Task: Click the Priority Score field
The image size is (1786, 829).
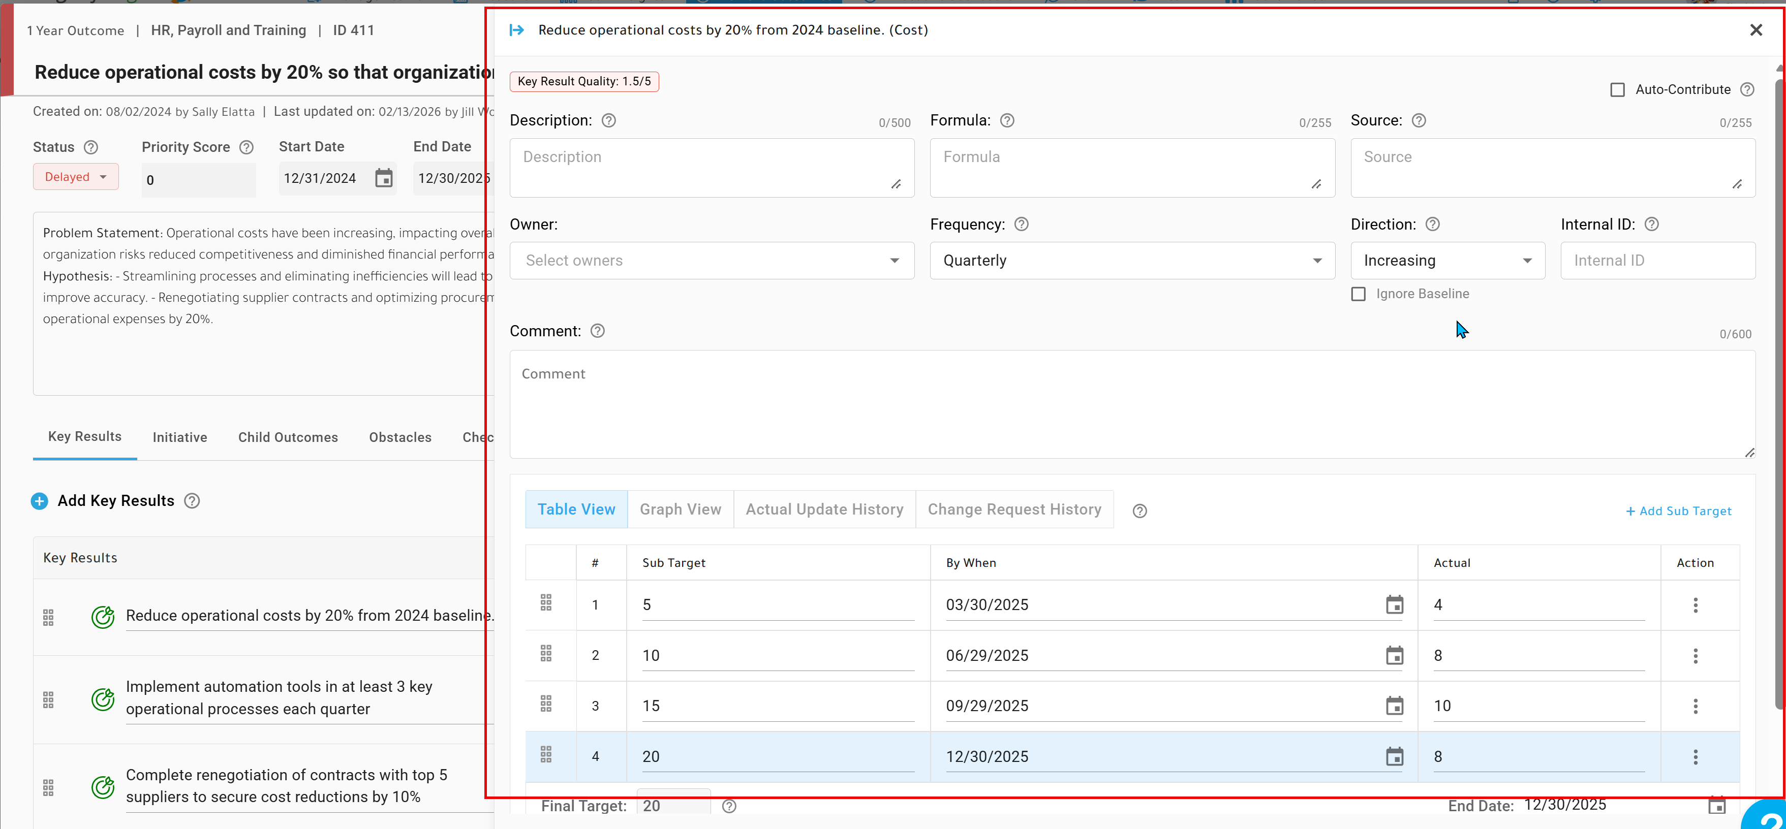Action: pyautogui.click(x=199, y=180)
